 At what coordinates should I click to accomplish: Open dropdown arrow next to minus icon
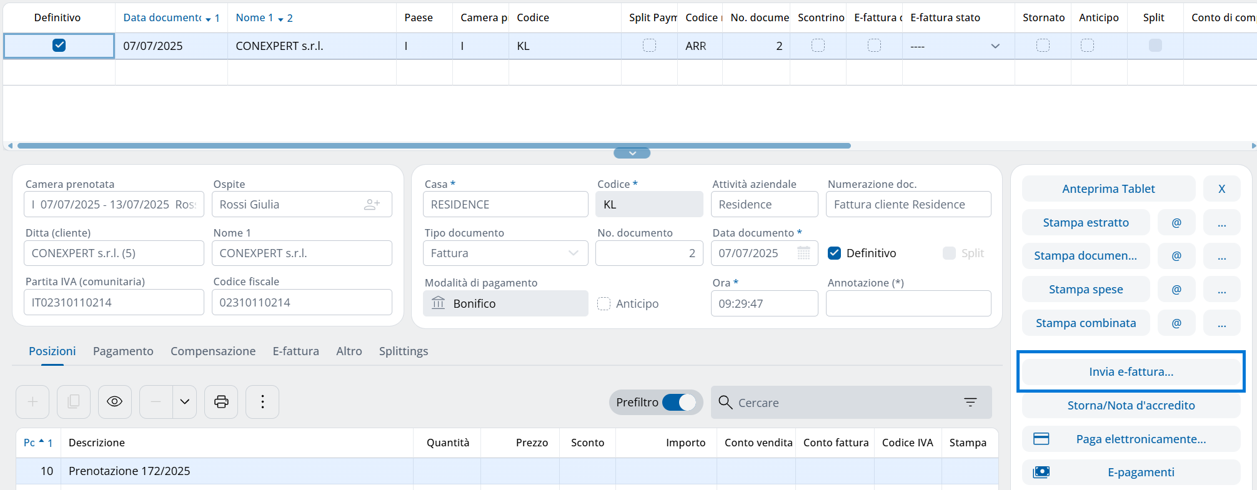[185, 402]
